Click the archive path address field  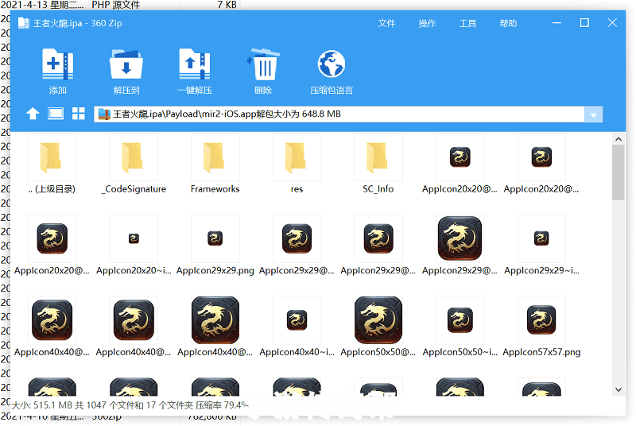[339, 114]
